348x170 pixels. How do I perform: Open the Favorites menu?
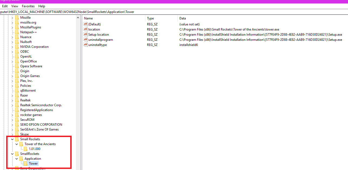coord(28,6)
